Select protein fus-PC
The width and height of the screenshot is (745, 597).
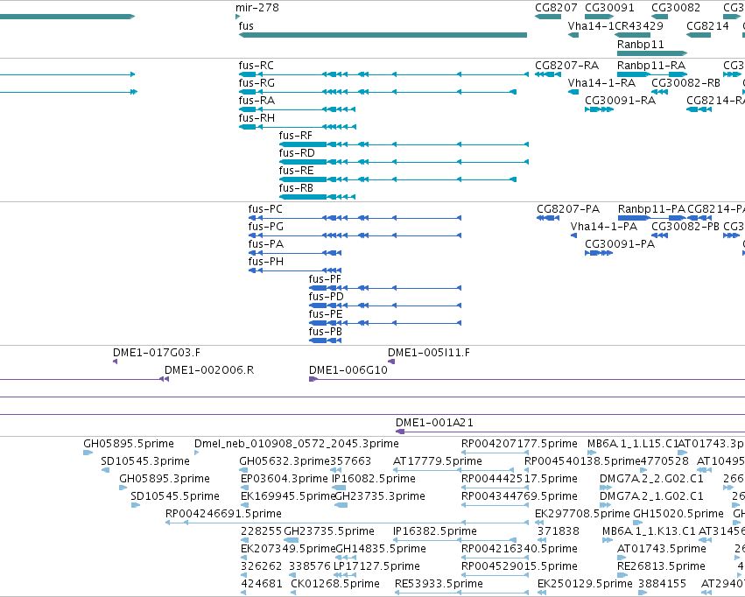pyautogui.click(x=355, y=218)
